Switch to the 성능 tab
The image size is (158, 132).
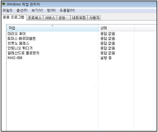63,18
